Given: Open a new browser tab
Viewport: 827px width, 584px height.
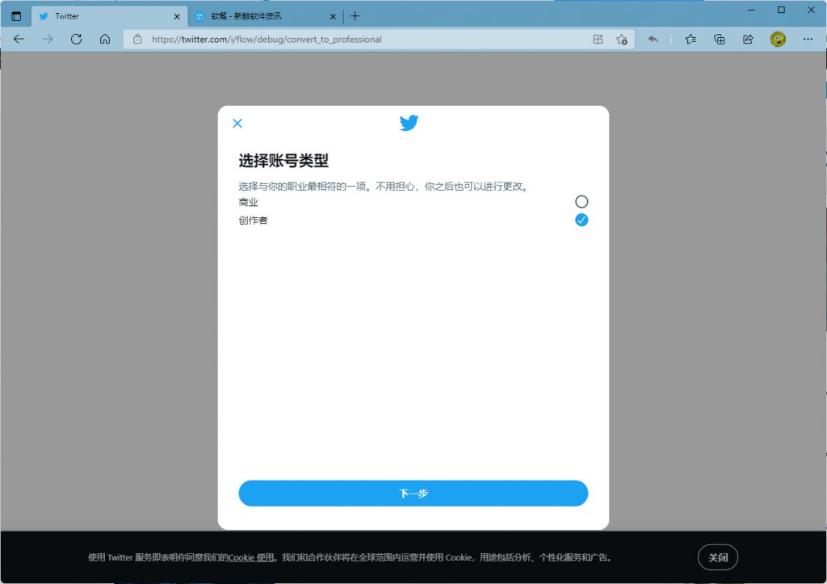Looking at the screenshot, I should pos(355,16).
